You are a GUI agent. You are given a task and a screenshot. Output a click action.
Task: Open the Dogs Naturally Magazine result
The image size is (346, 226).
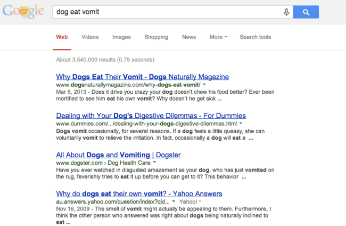point(142,77)
